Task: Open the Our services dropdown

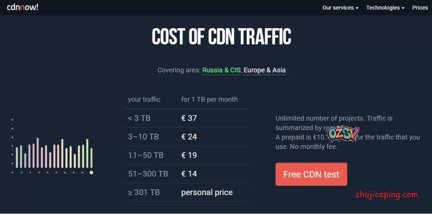Action: point(340,8)
